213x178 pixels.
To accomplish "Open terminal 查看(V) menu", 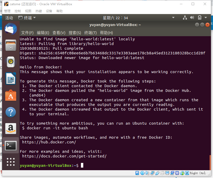I will coord(59,33).
